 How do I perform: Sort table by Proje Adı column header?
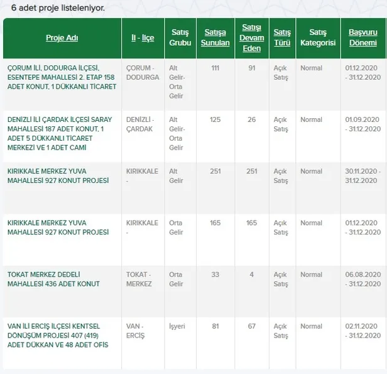tap(62, 38)
